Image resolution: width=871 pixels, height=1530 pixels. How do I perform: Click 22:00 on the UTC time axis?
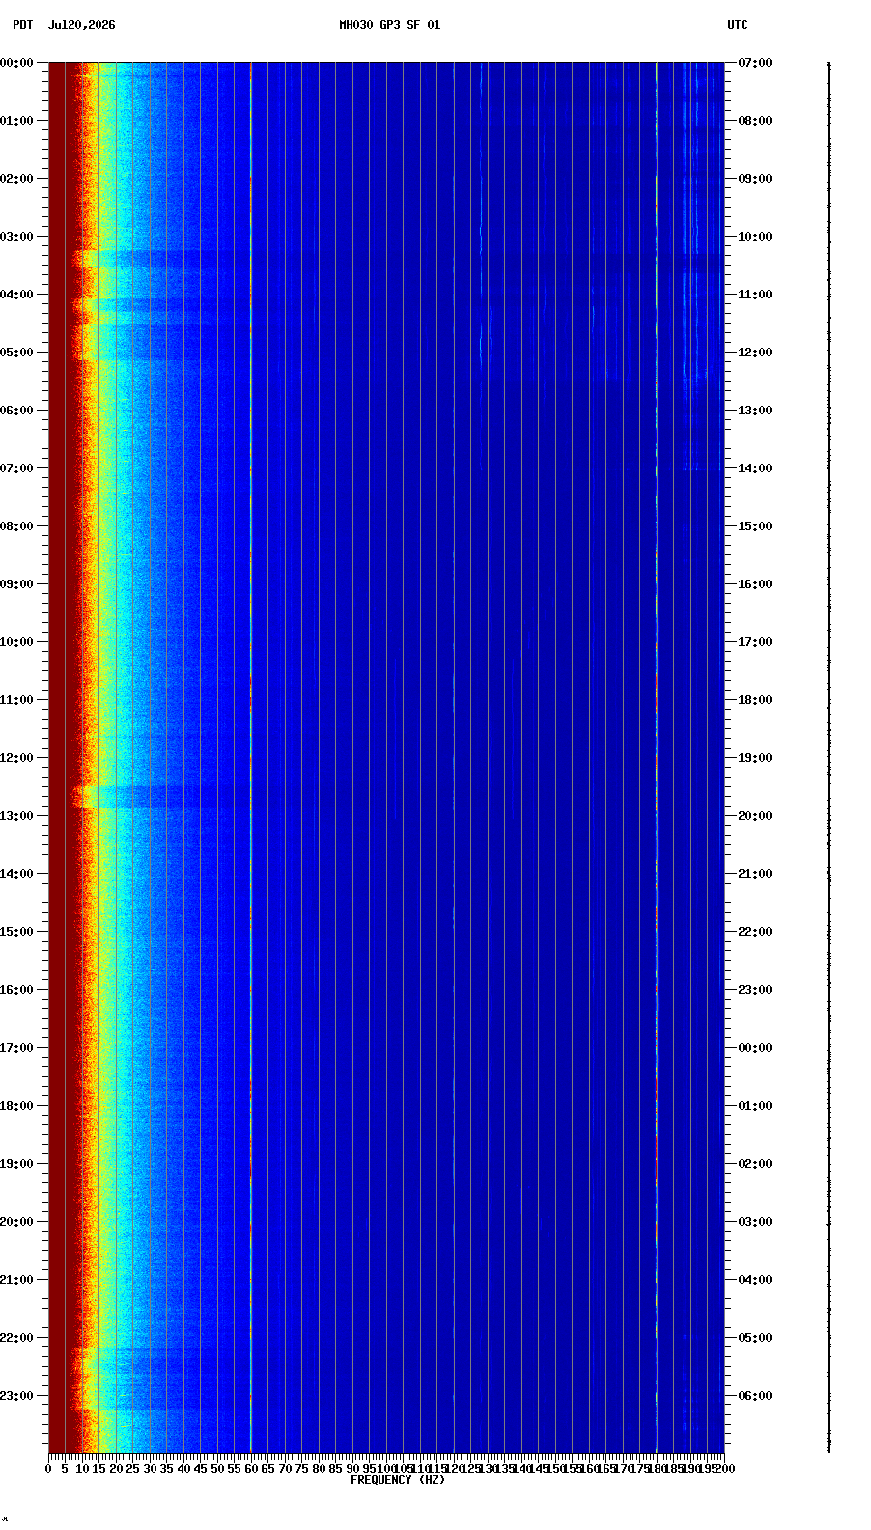coord(755,932)
